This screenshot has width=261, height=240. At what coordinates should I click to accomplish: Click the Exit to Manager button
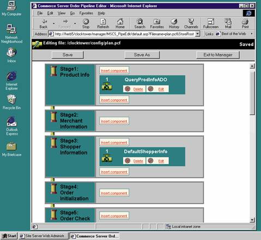pos(218,55)
